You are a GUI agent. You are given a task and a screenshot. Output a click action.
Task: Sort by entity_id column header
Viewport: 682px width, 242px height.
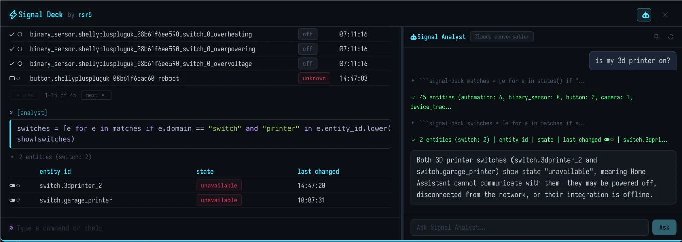(x=55, y=171)
